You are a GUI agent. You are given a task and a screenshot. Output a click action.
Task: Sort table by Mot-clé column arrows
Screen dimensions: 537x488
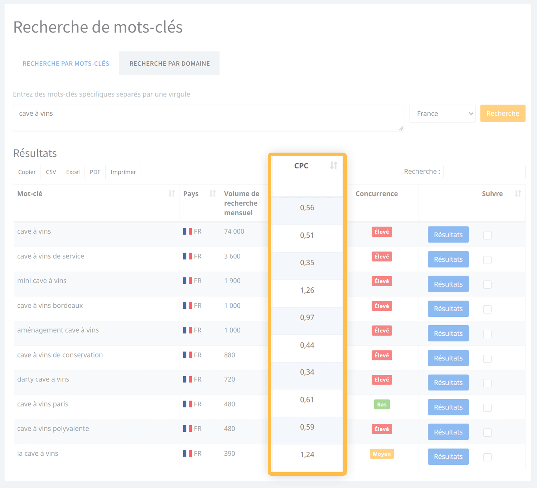point(171,194)
